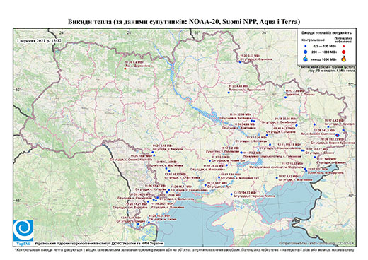Screen dimensions: 368x260
Task: Click the blue marker at Mariupol on the Azov coast
Action: point(306,170)
